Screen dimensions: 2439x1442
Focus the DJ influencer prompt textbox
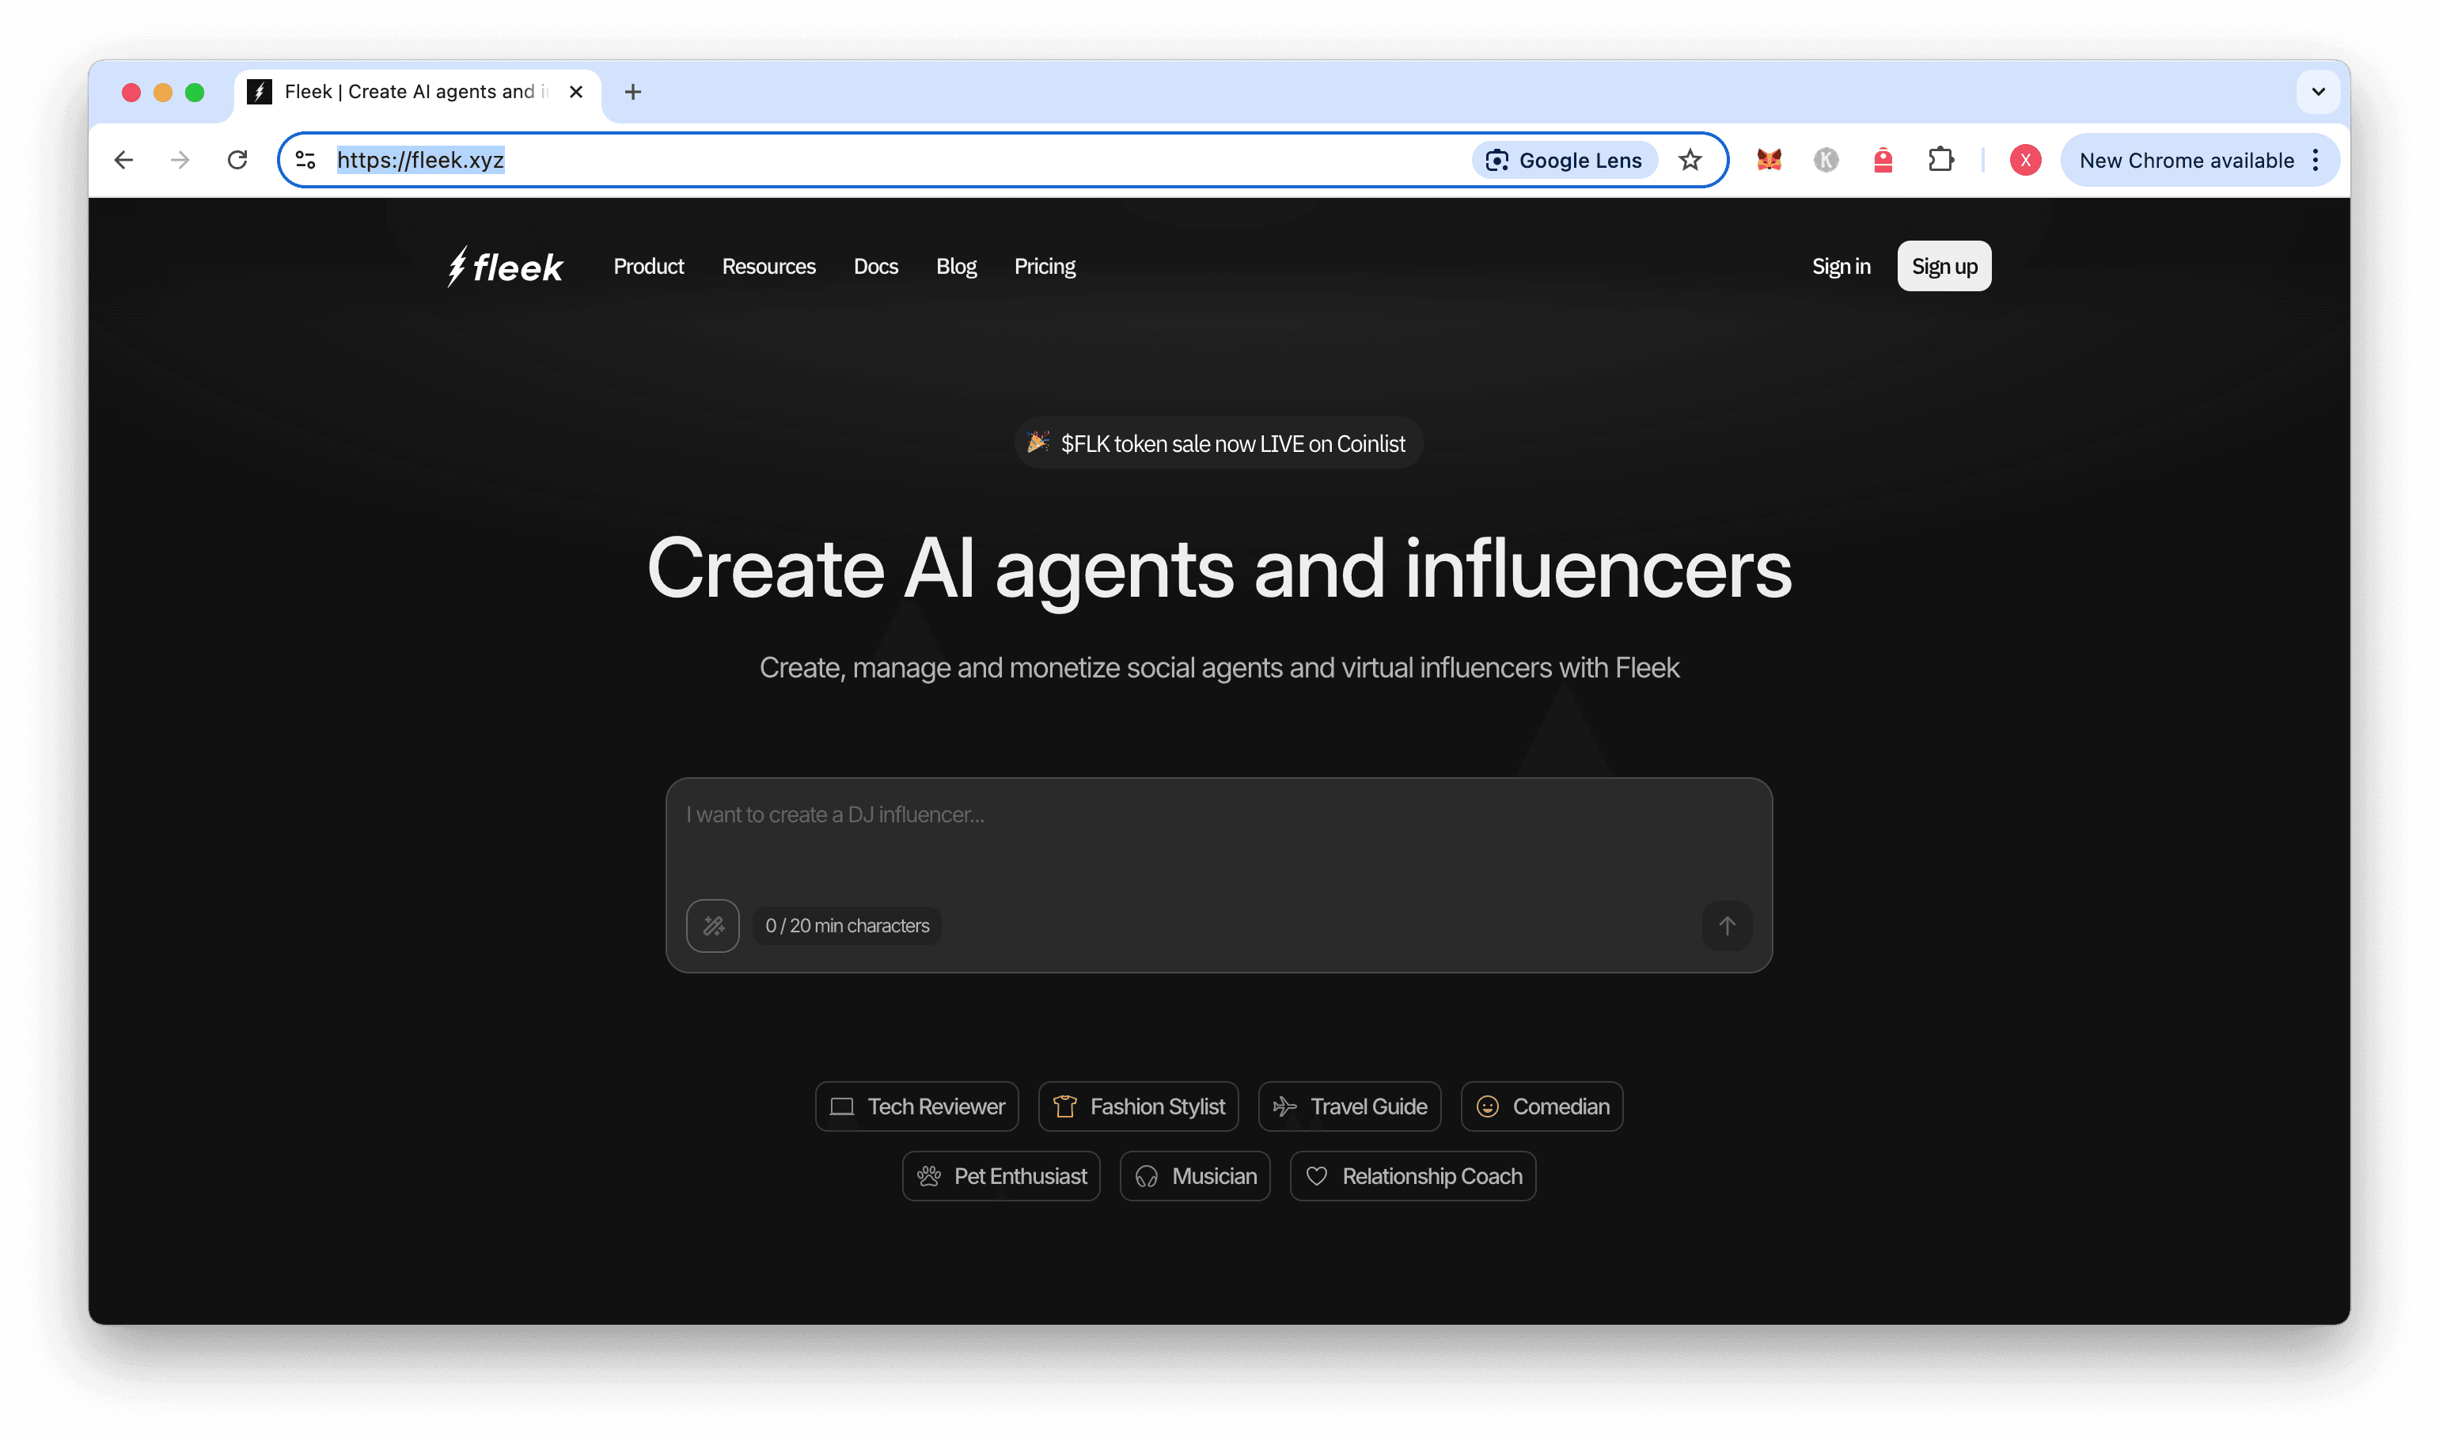(1218, 836)
